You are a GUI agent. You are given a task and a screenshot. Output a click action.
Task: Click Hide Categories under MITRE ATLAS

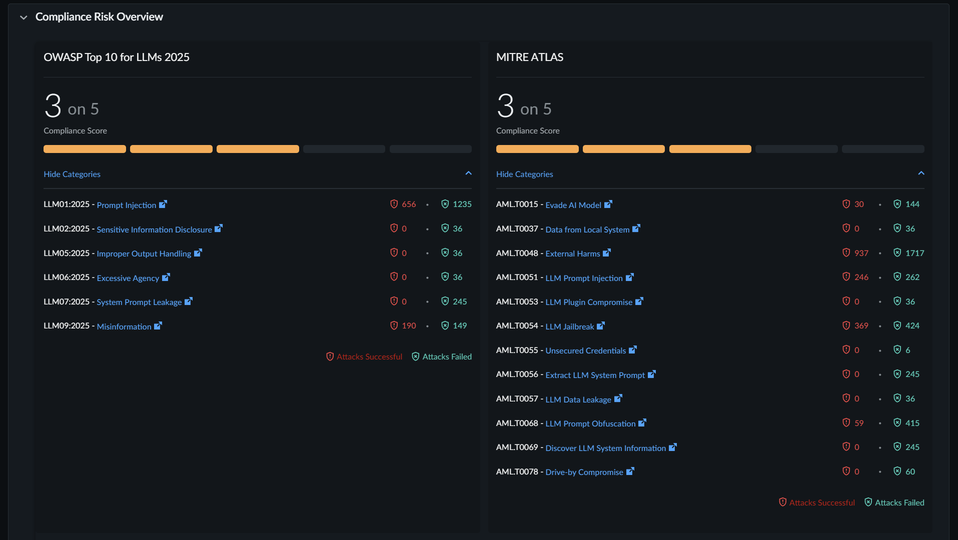(x=524, y=174)
